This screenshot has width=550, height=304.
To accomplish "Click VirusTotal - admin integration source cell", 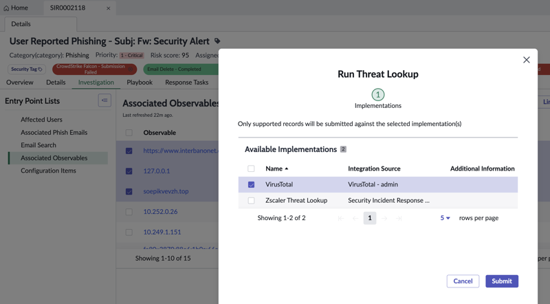I will pyautogui.click(x=373, y=184).
